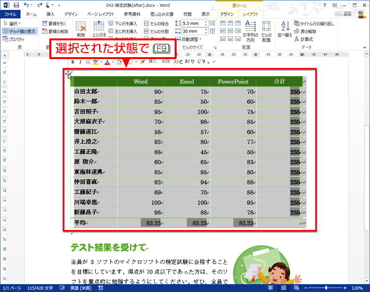
Task: Distribute columns evenly icon
Action: [x=212, y=31]
